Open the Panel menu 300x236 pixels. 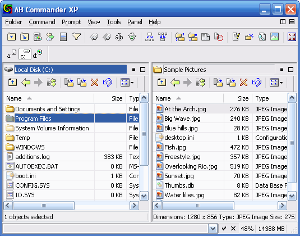pos(135,22)
